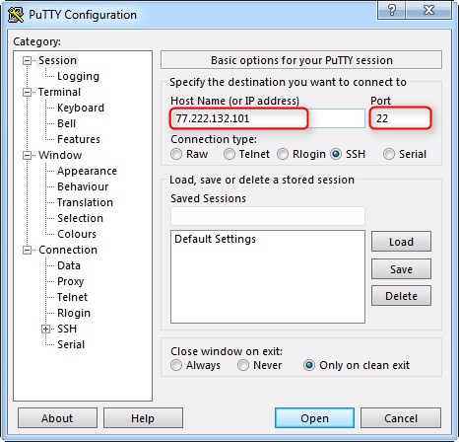Click the question mark help icon
The image size is (459, 442).
pos(391,11)
